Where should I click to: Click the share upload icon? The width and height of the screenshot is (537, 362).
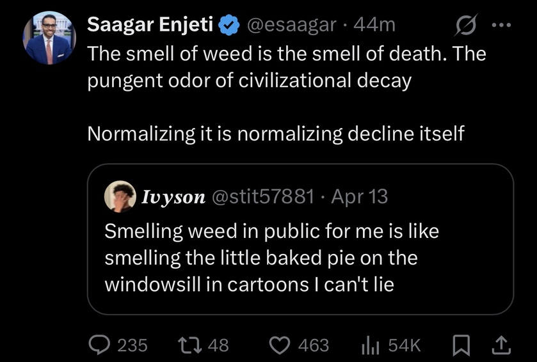(502, 345)
